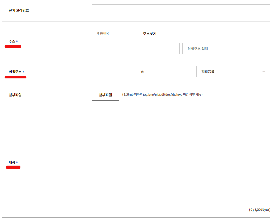Click the 우편번호 postal code field
Image resolution: width=275 pixels, height=218 pixels.
112,33
